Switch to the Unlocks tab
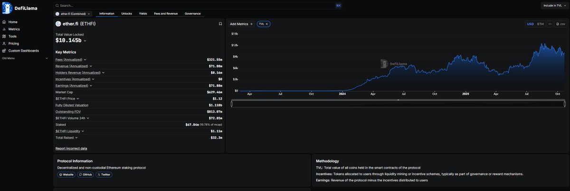Screen dimensions: 570x191 (126, 14)
